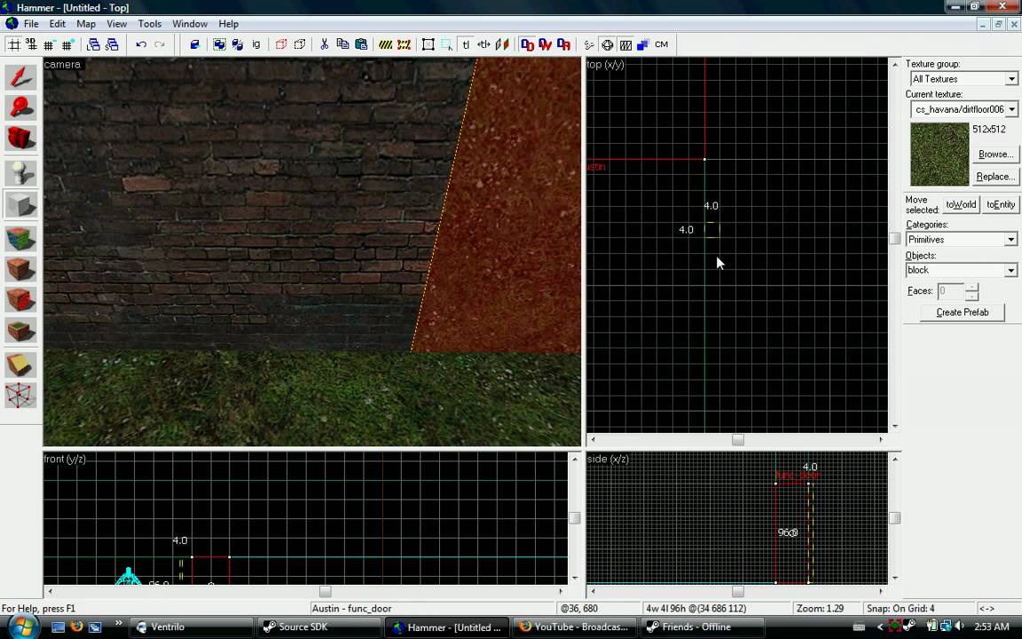Select the Apply Overlays tool
This screenshot has height=639, width=1022.
pyautogui.click(x=21, y=330)
